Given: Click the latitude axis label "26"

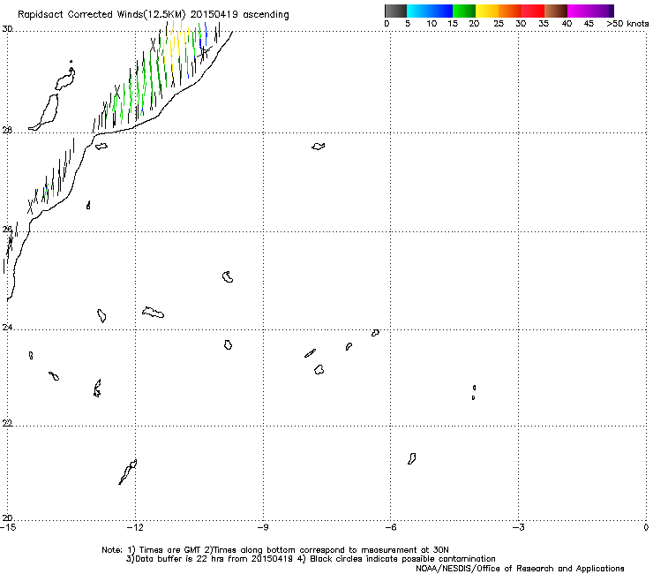Looking at the screenshot, I should point(7,230).
